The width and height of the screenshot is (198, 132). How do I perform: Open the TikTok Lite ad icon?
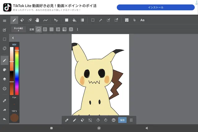coord(7,7)
